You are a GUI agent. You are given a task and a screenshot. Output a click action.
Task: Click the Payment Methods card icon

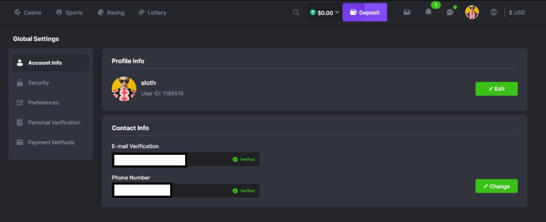click(x=20, y=143)
